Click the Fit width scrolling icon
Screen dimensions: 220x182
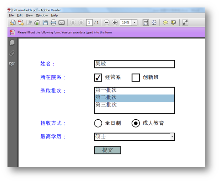tap(145, 22)
